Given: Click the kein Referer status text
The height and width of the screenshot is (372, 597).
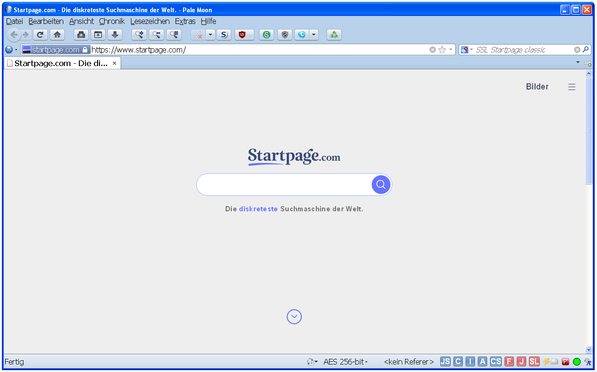Looking at the screenshot, I should (409, 362).
